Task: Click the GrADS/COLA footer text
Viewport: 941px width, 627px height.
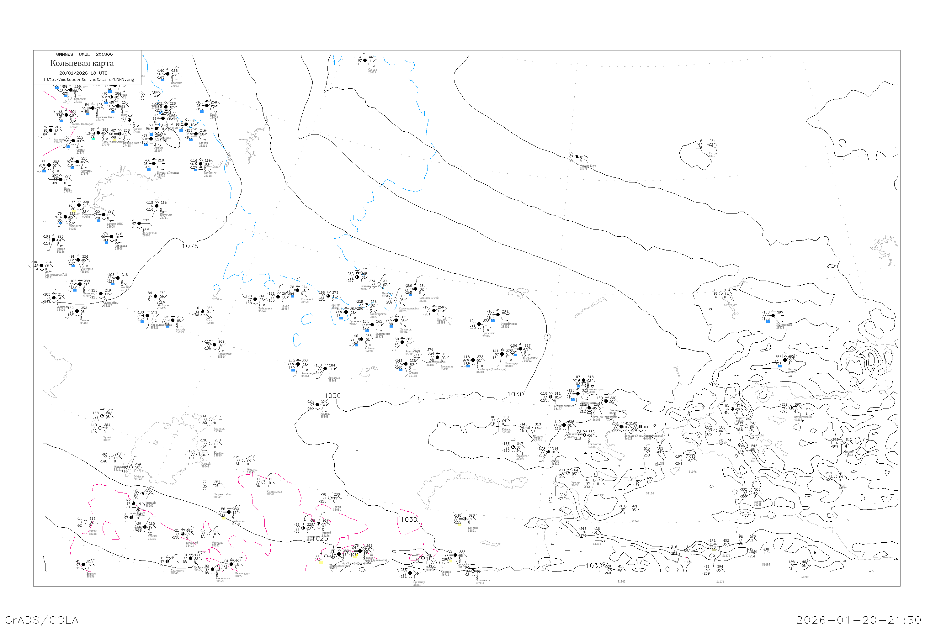Action: [x=42, y=620]
